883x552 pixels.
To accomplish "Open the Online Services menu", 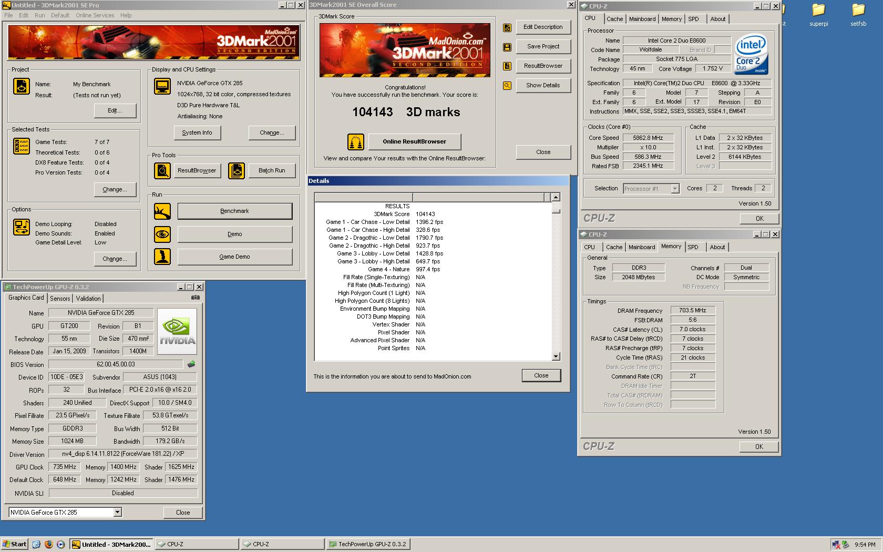I will click(x=95, y=15).
